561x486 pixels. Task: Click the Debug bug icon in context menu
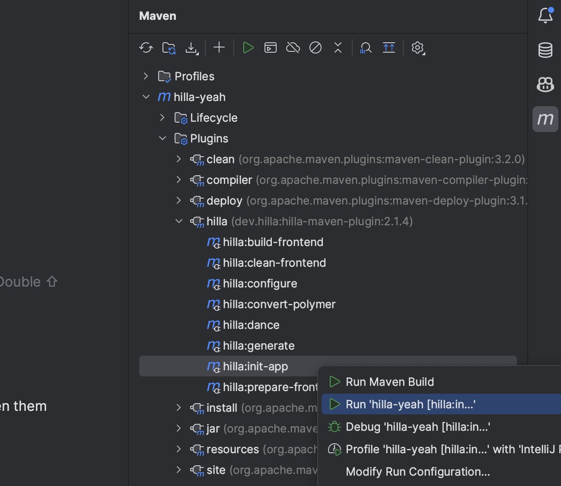[x=335, y=426]
